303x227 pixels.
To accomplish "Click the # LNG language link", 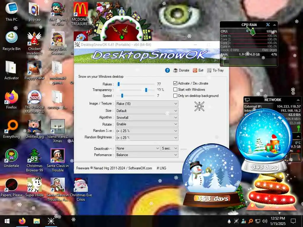I will 161,168.
